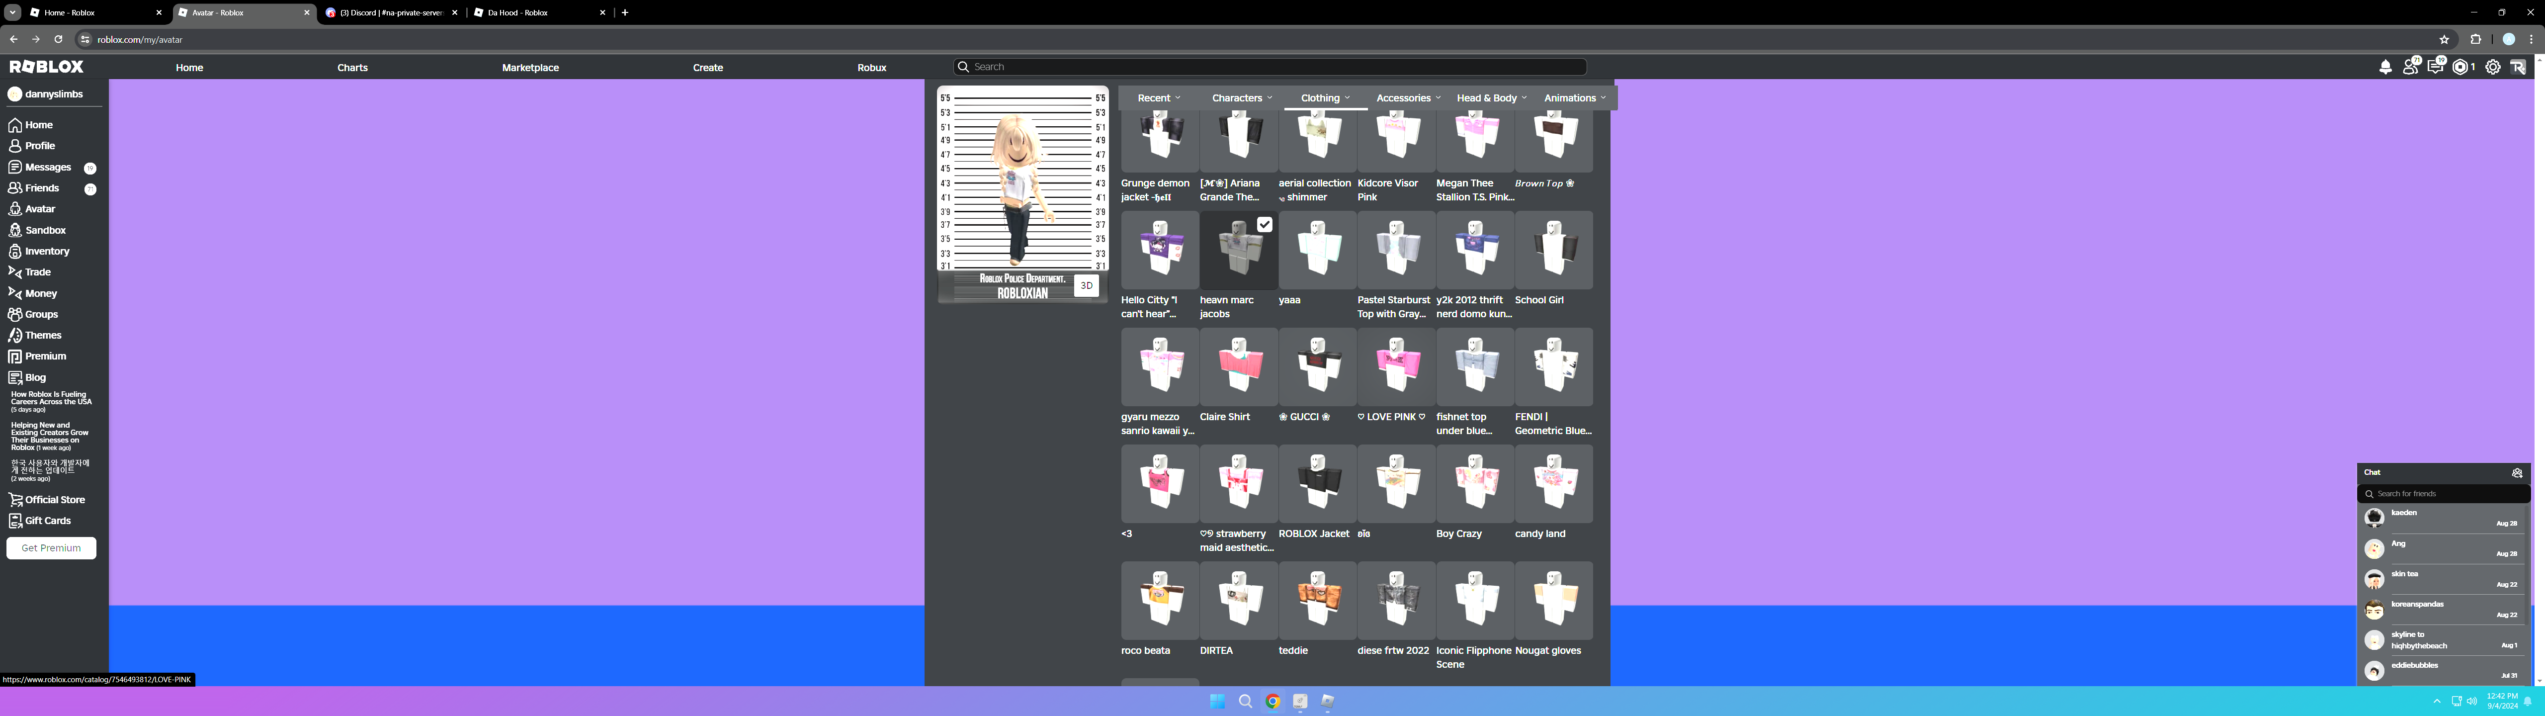Viewport: 2545px width, 716px height.
Task: Click the Get Premium button
Action: (51, 548)
